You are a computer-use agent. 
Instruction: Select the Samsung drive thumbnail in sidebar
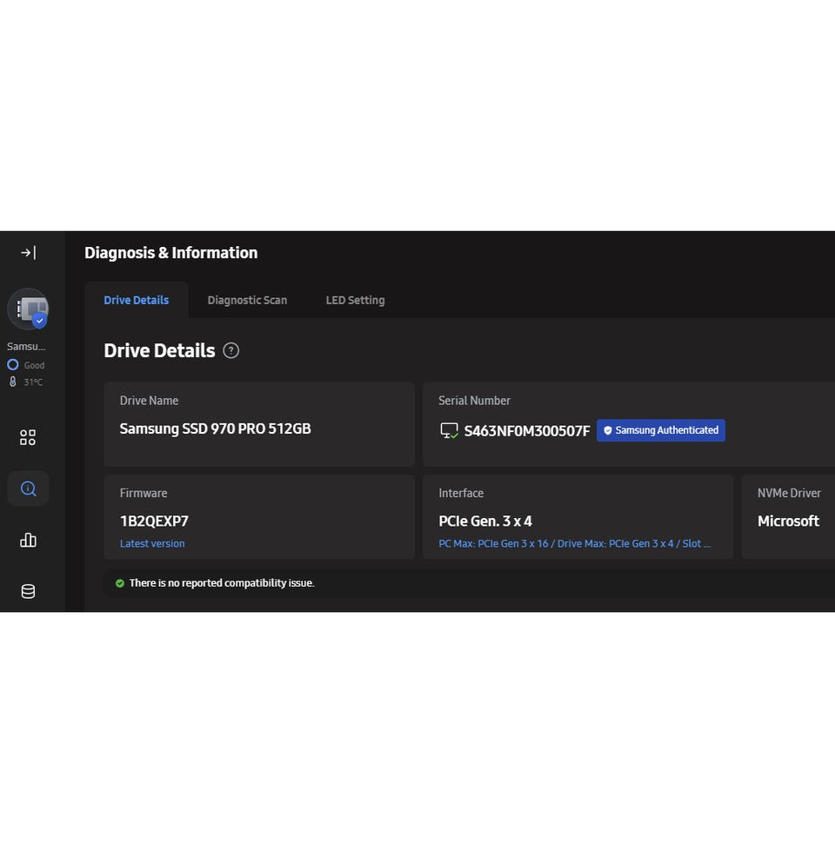tap(28, 309)
